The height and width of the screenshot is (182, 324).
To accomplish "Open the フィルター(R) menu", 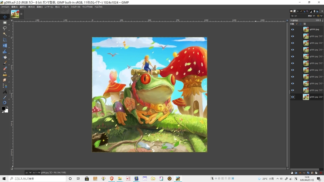I will [75, 7].
